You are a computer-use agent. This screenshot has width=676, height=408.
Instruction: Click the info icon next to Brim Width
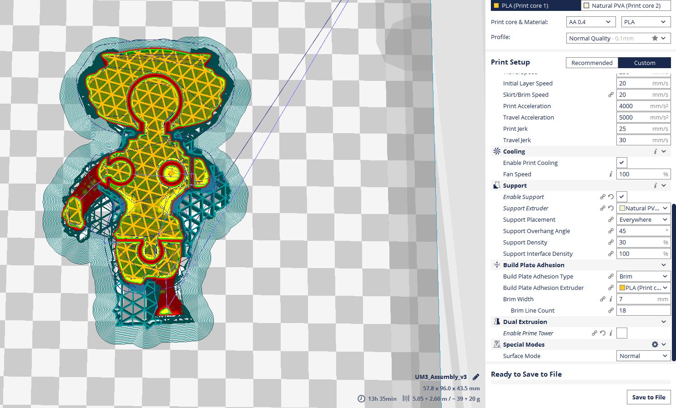pos(611,299)
